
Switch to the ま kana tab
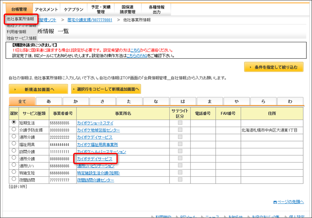click(210, 101)
